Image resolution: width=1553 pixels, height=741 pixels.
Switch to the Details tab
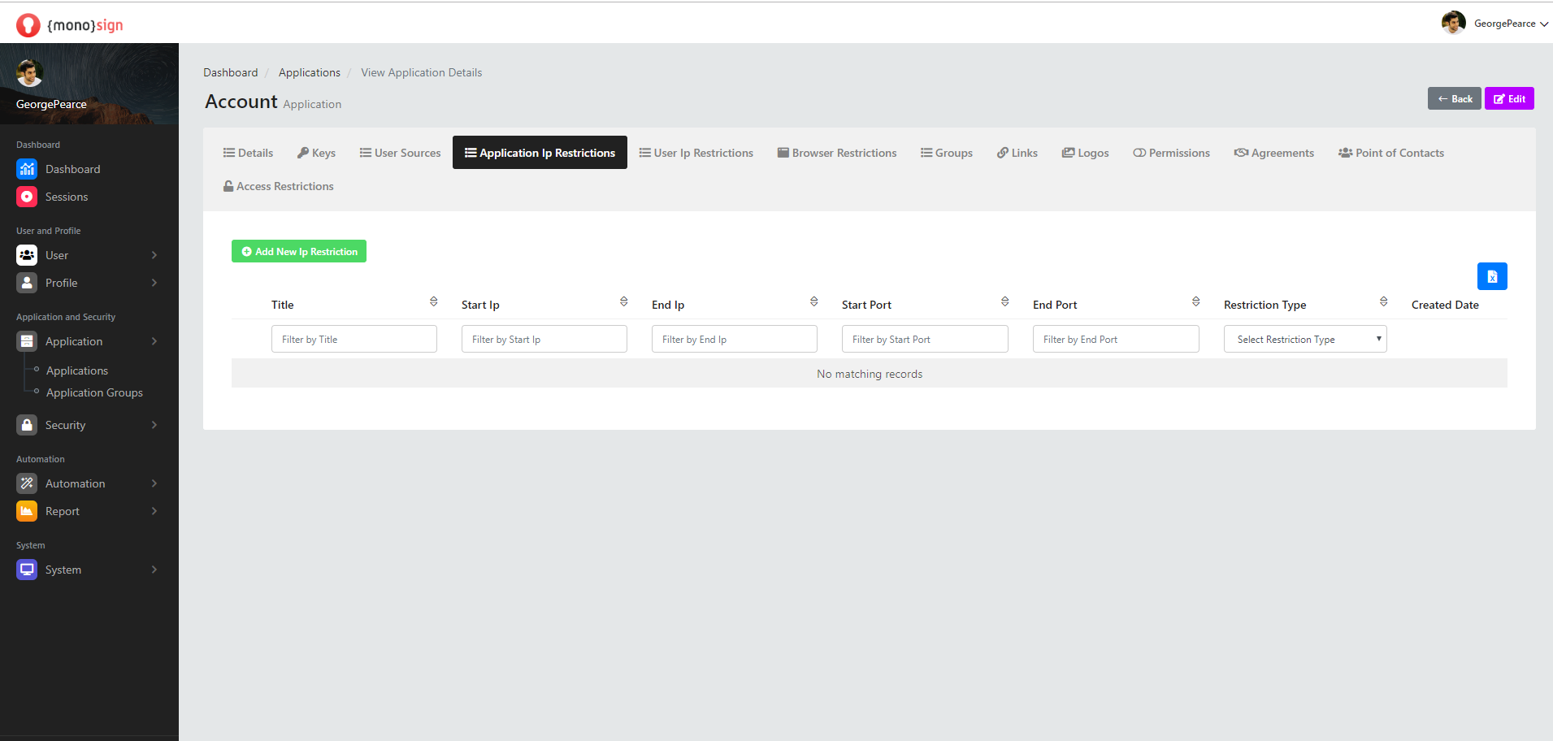[x=248, y=153]
